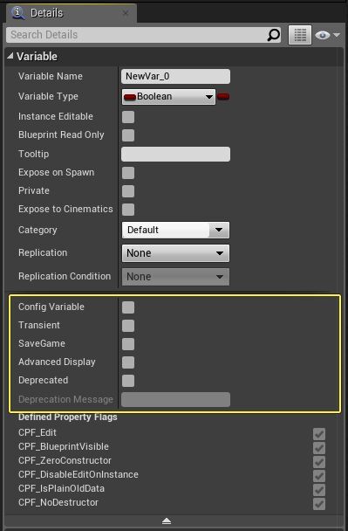Click the Deprecation Message field

(x=175, y=400)
